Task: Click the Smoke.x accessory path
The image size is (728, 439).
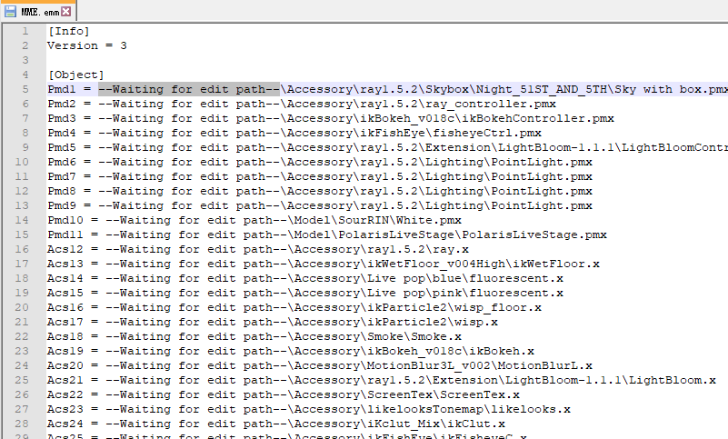Action: pos(376,336)
